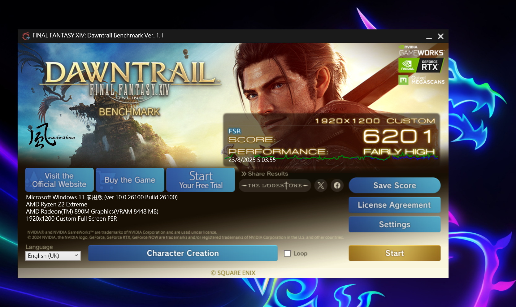This screenshot has height=307, width=516.
Task: Open the Language dropdown set to English (UK)
Action: click(53, 256)
